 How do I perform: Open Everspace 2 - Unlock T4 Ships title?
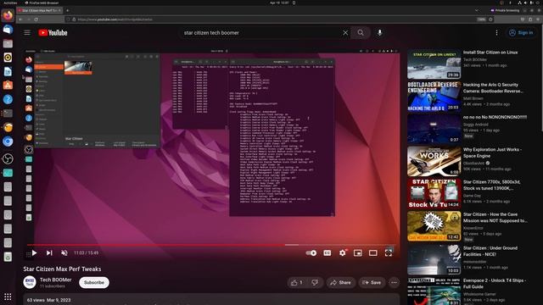495,283
